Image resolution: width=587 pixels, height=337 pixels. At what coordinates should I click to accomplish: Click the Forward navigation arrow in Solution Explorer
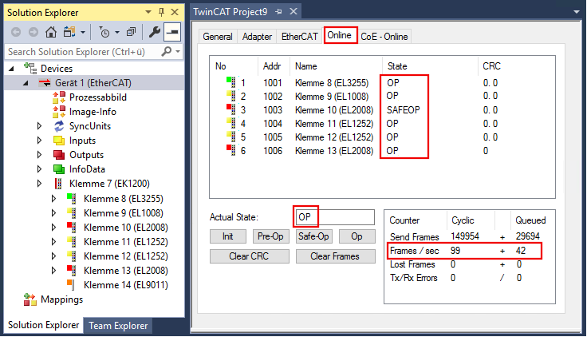point(33,32)
